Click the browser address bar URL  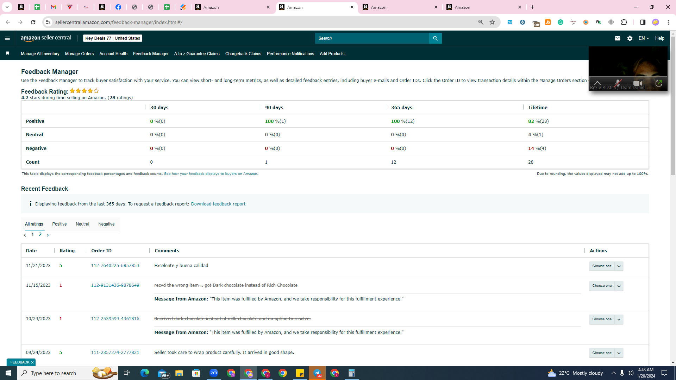(119, 22)
